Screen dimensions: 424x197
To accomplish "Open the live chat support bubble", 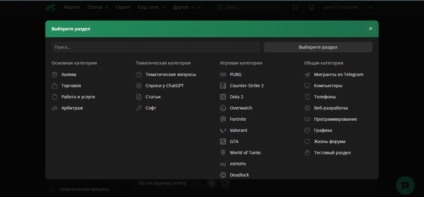I will coord(405,186).
